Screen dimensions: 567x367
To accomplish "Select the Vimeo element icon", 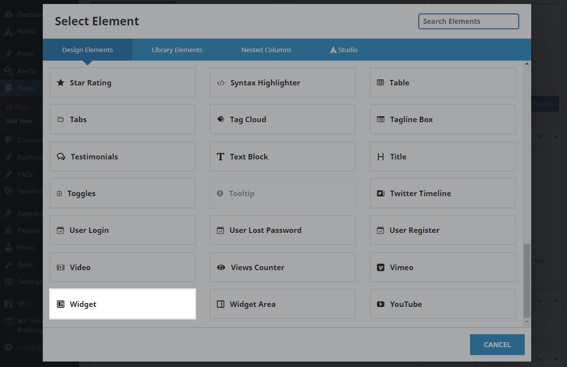I will point(380,267).
